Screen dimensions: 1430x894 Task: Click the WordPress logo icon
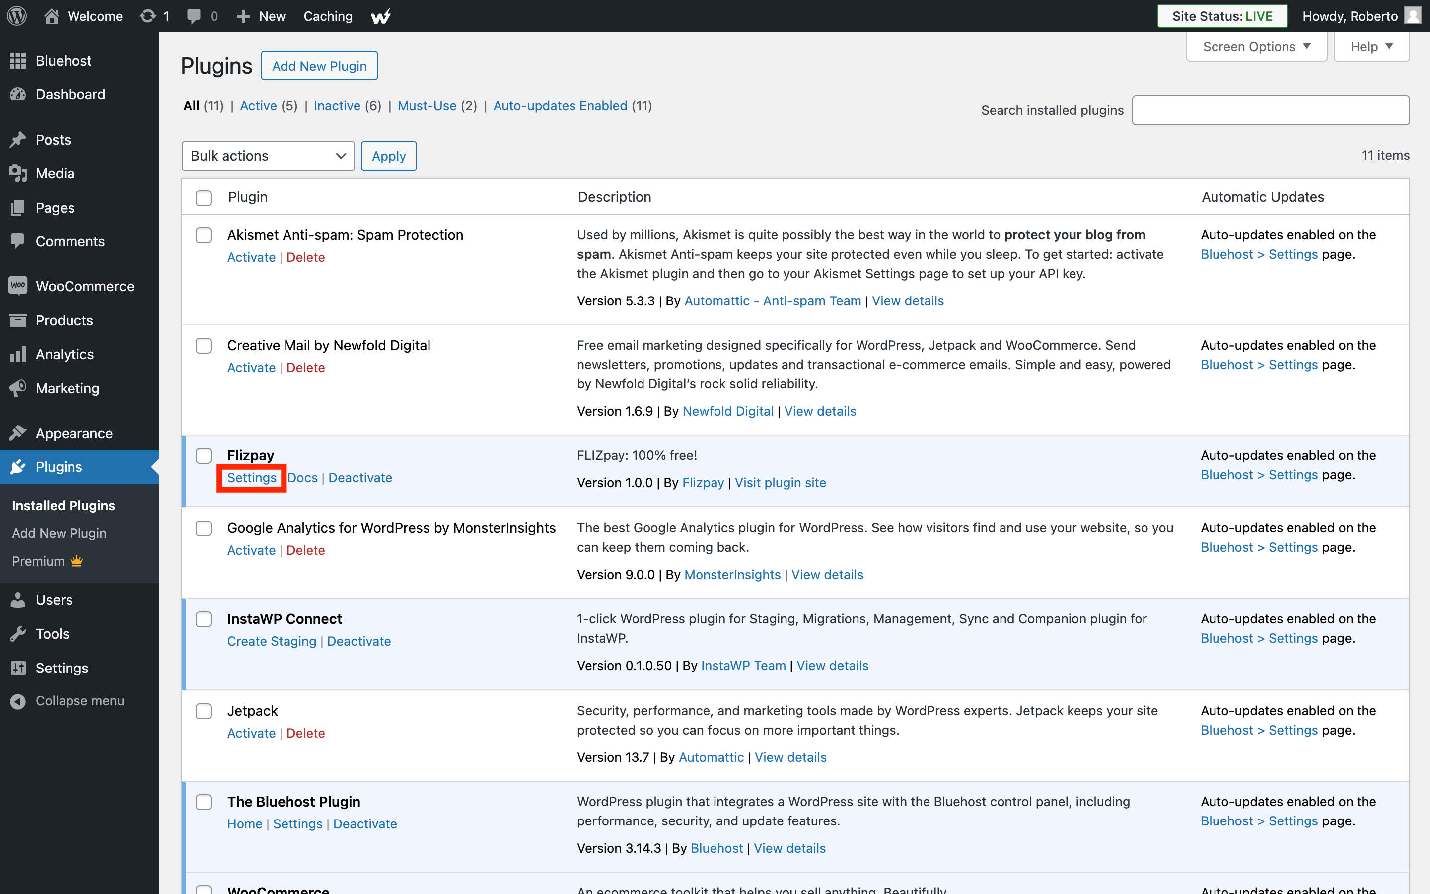click(x=17, y=16)
